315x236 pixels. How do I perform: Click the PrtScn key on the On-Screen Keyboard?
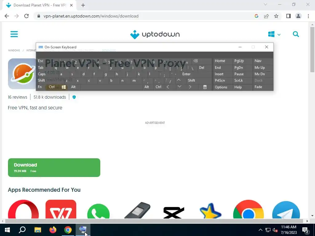pos(220,80)
